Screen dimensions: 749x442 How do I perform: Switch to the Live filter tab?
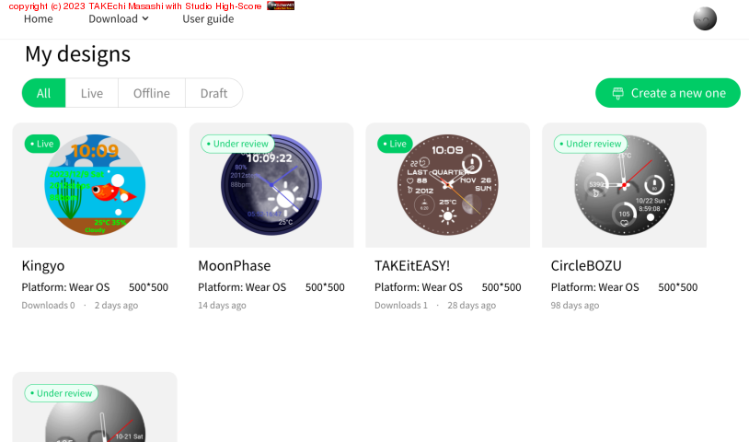92,93
